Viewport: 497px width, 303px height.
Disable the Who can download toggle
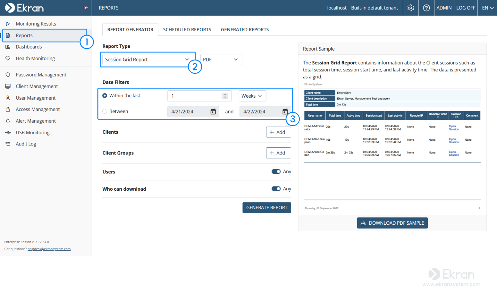click(276, 189)
